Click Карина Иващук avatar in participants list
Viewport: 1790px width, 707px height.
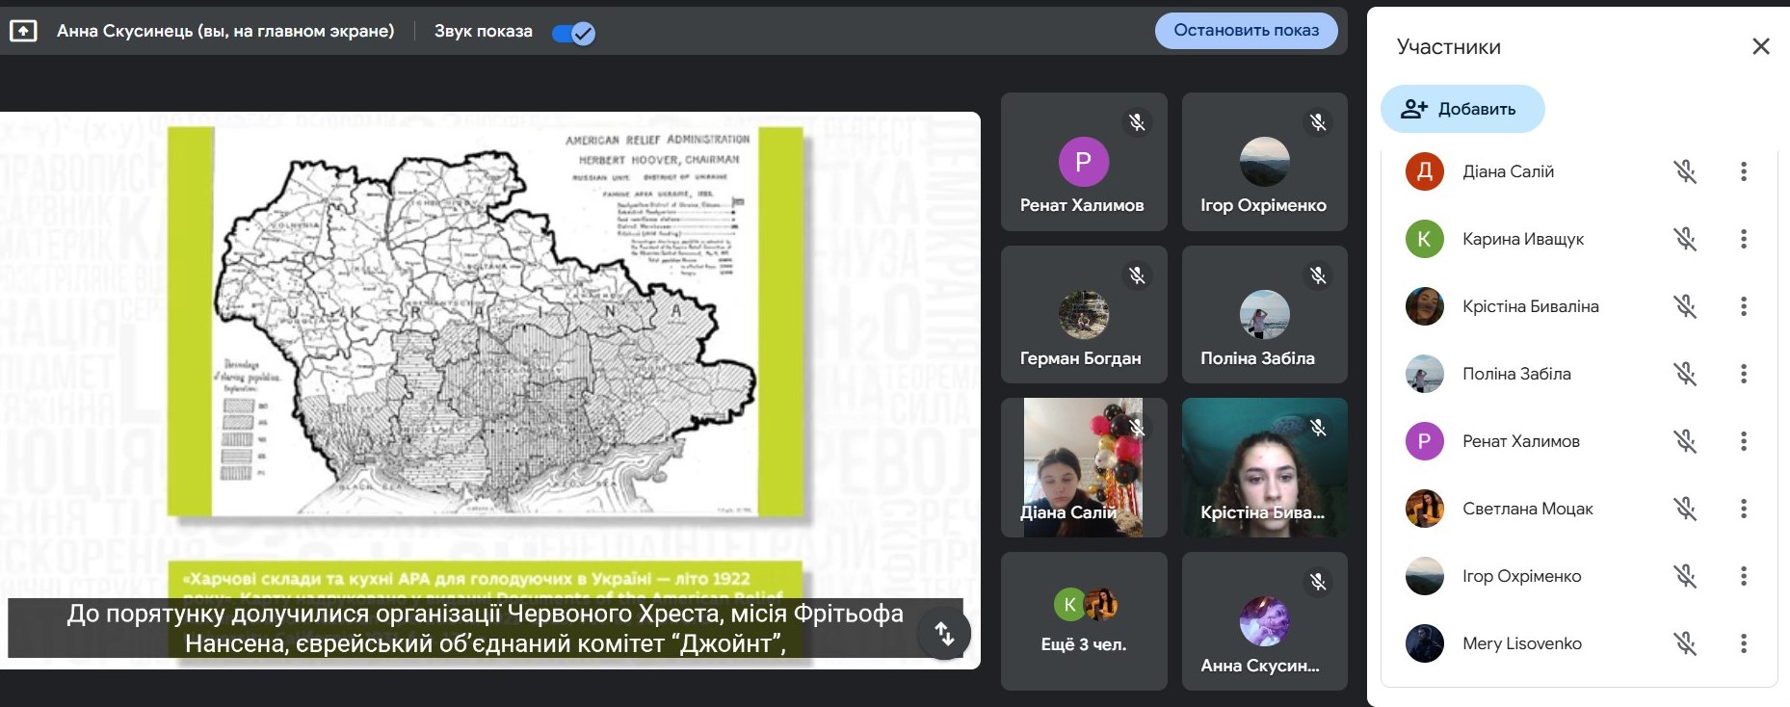click(x=1424, y=239)
